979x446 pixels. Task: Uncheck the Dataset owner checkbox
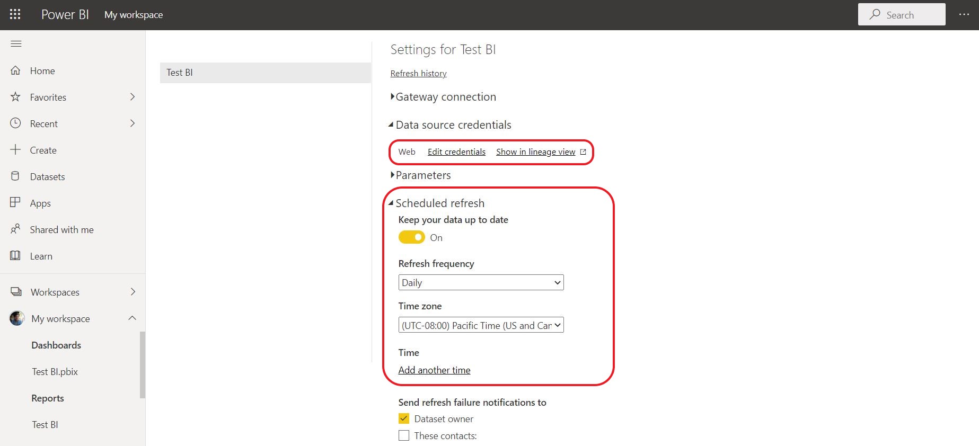pyautogui.click(x=404, y=418)
